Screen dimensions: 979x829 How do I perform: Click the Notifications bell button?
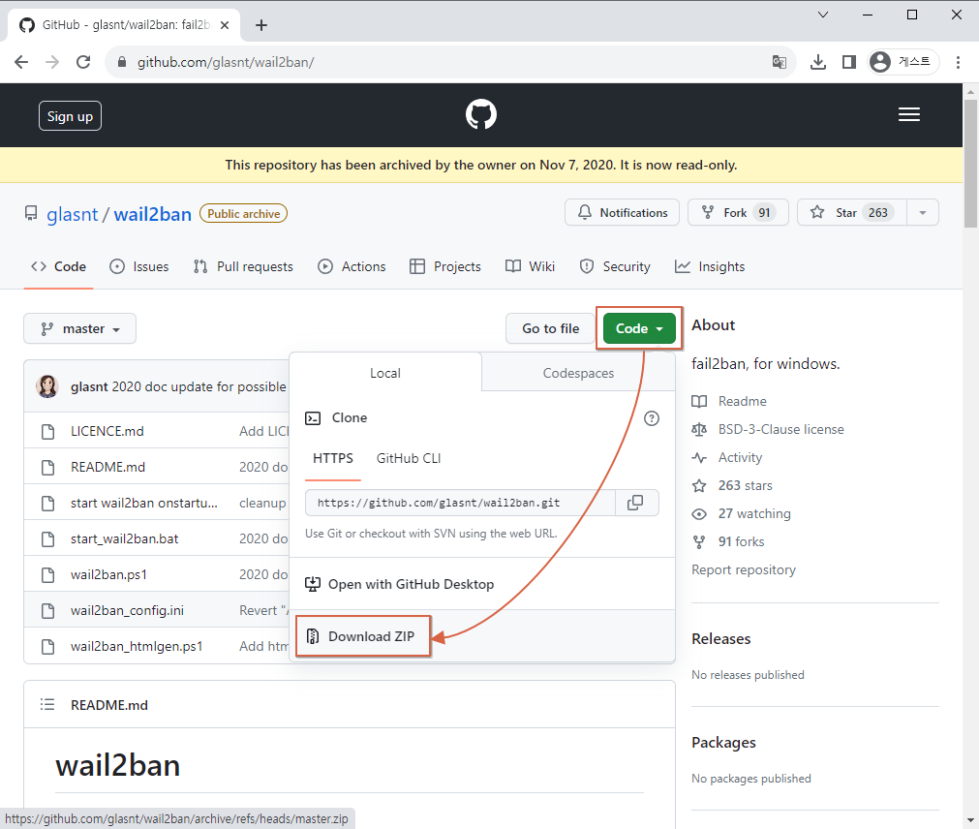tap(622, 213)
